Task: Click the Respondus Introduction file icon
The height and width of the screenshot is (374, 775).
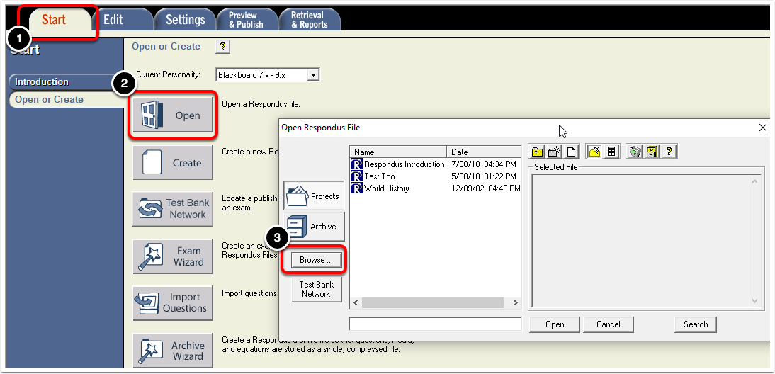Action: coord(356,164)
